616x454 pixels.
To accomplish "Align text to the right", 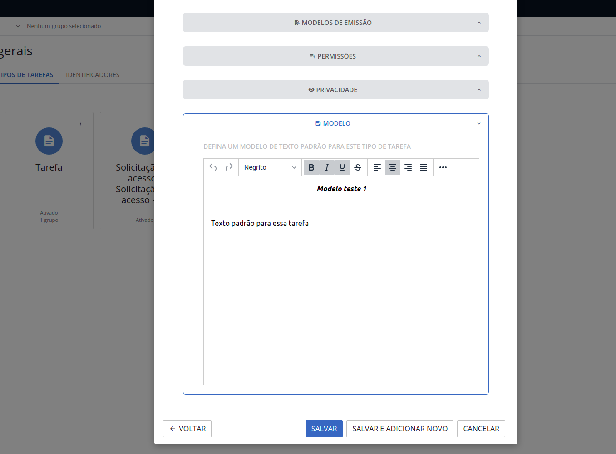I will (408, 167).
